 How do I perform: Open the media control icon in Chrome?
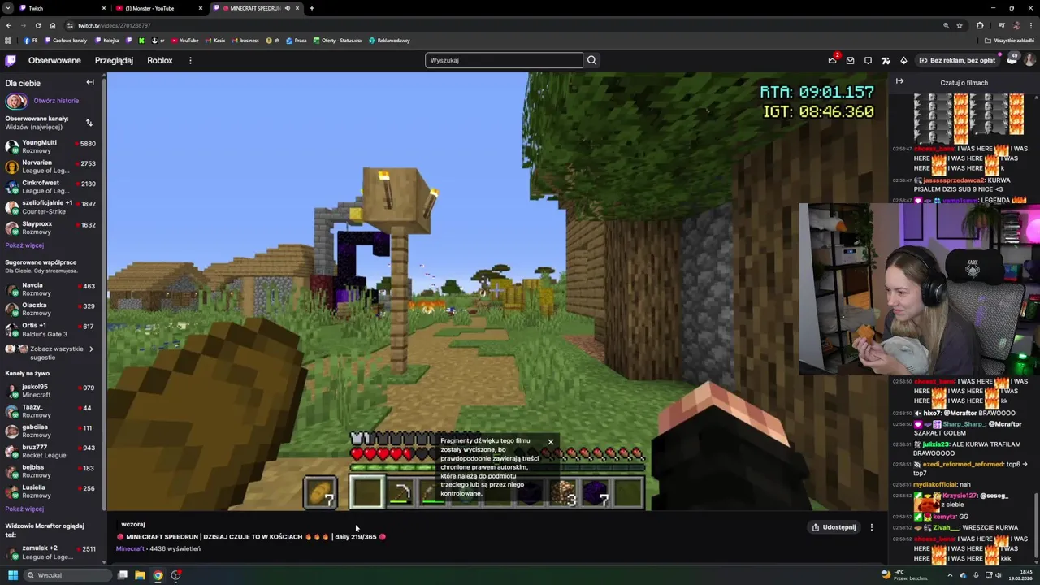[x=1002, y=25]
